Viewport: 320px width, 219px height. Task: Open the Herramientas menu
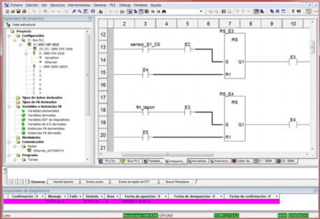(79, 5)
